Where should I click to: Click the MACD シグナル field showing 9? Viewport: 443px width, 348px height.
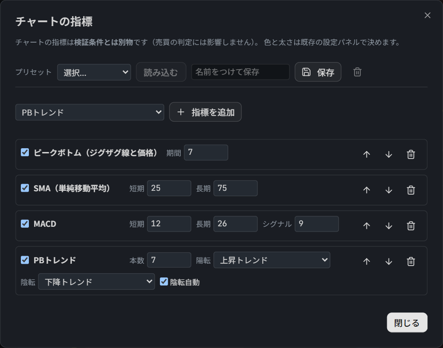pyautogui.click(x=317, y=224)
